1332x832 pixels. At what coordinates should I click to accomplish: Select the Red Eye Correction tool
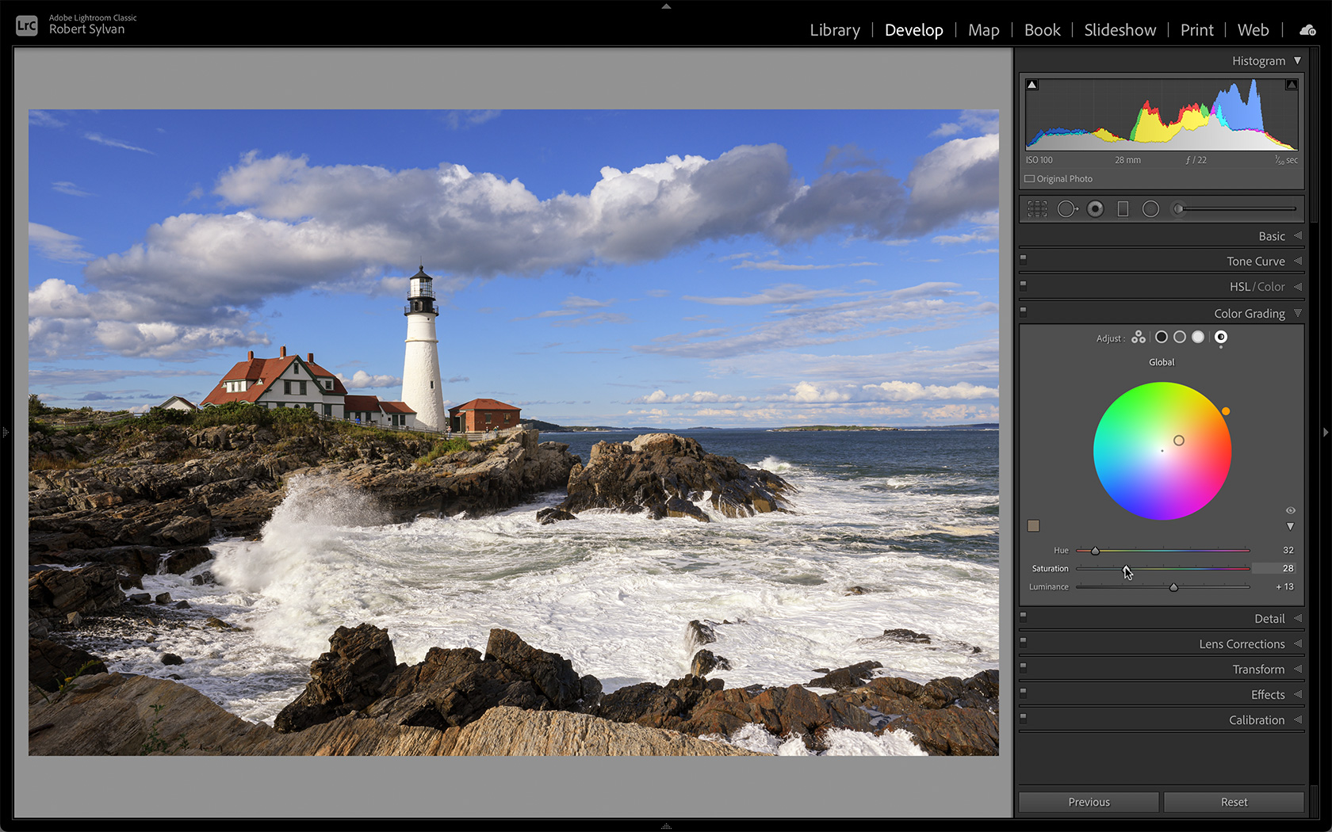1096,208
